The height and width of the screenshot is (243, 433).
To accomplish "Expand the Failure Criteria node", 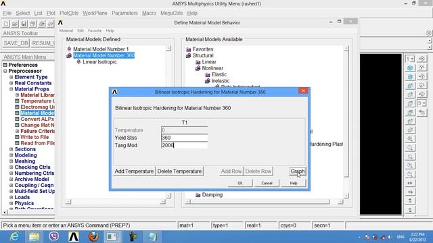I will tap(17, 131).
